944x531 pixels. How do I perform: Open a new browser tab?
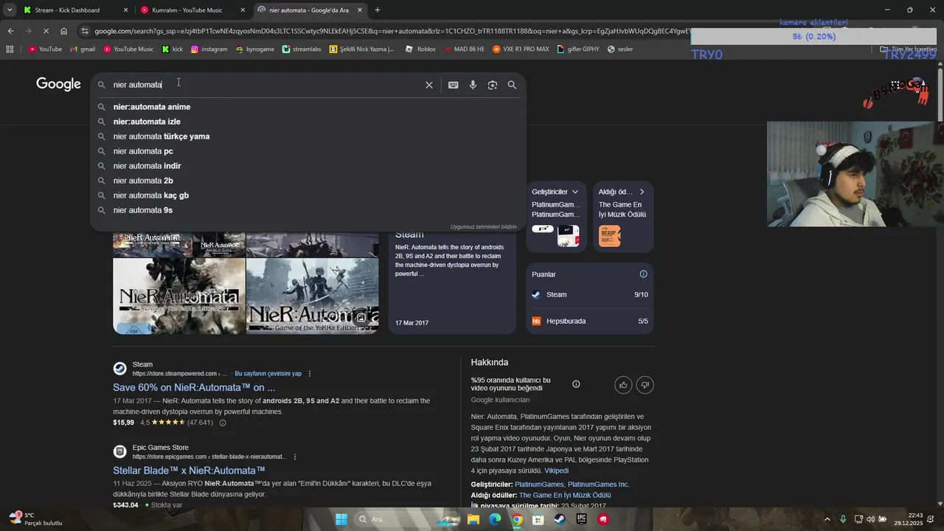coord(378,10)
